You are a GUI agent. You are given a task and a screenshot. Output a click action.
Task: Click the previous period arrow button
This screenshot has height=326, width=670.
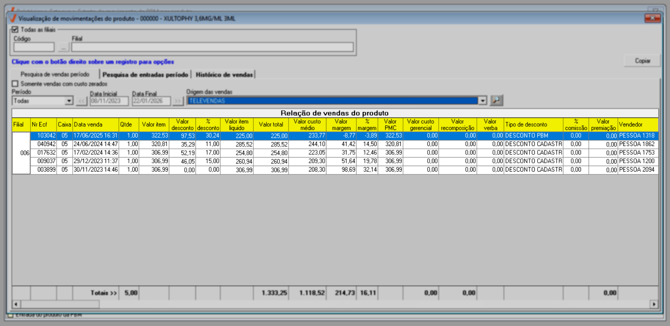pos(82,101)
